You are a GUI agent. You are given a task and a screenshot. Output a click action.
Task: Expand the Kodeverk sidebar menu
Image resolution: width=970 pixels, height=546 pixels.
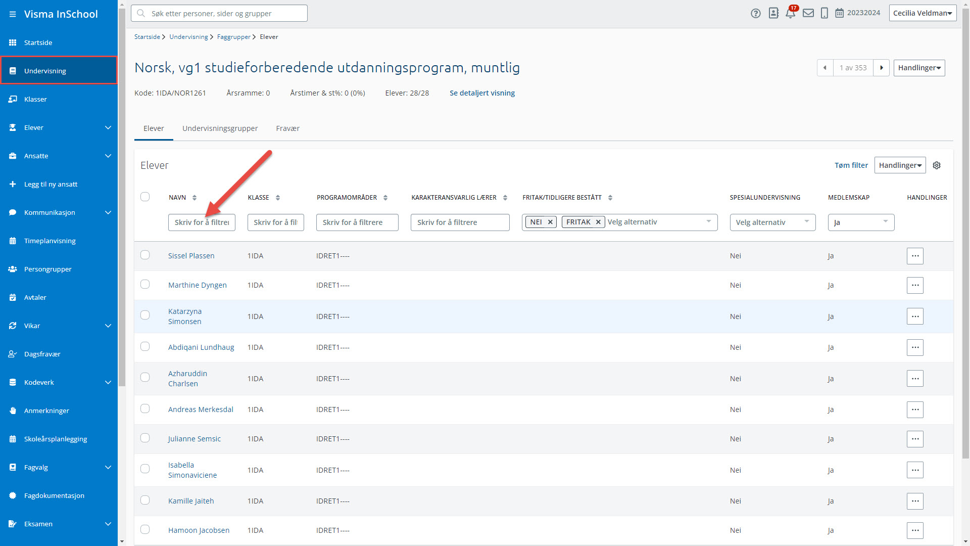(x=108, y=382)
